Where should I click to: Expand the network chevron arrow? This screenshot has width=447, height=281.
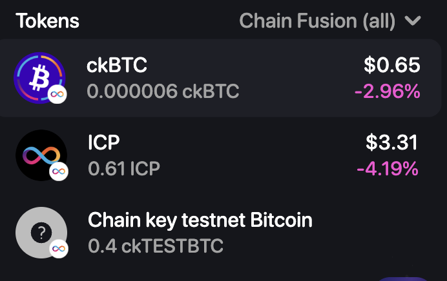pos(412,21)
